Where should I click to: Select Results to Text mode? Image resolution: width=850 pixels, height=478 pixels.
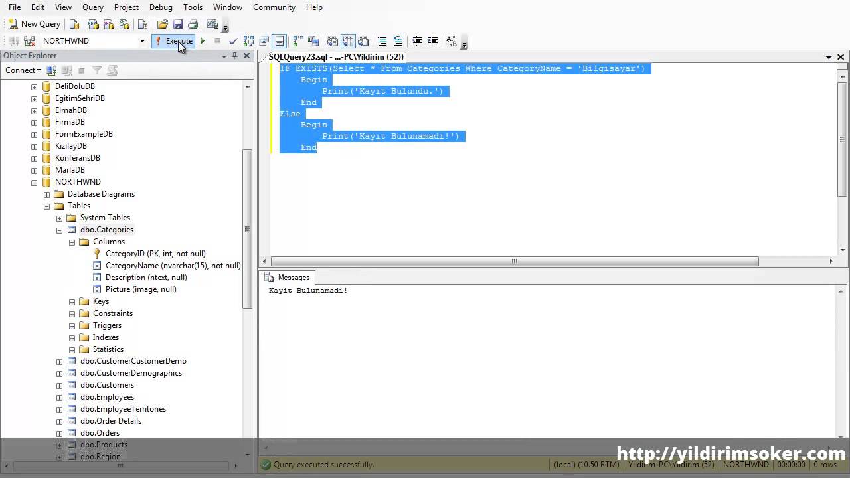[333, 41]
